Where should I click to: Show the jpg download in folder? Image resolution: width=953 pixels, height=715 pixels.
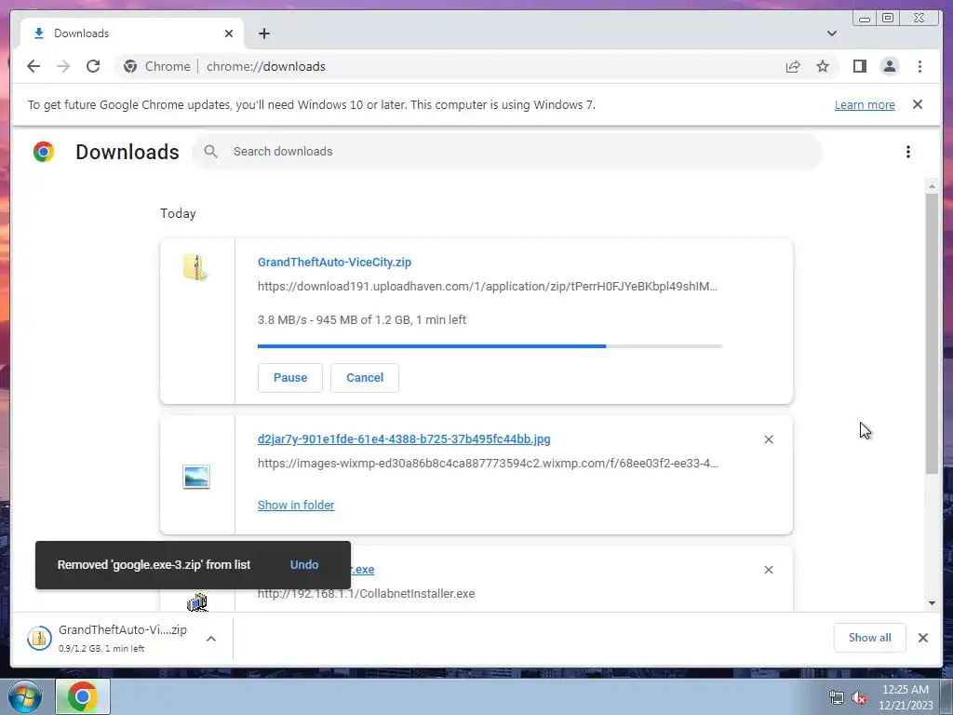296,506
